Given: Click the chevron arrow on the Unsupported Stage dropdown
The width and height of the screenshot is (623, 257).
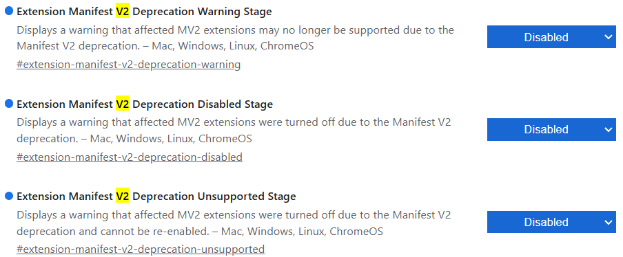Looking at the screenshot, I should pos(609,222).
